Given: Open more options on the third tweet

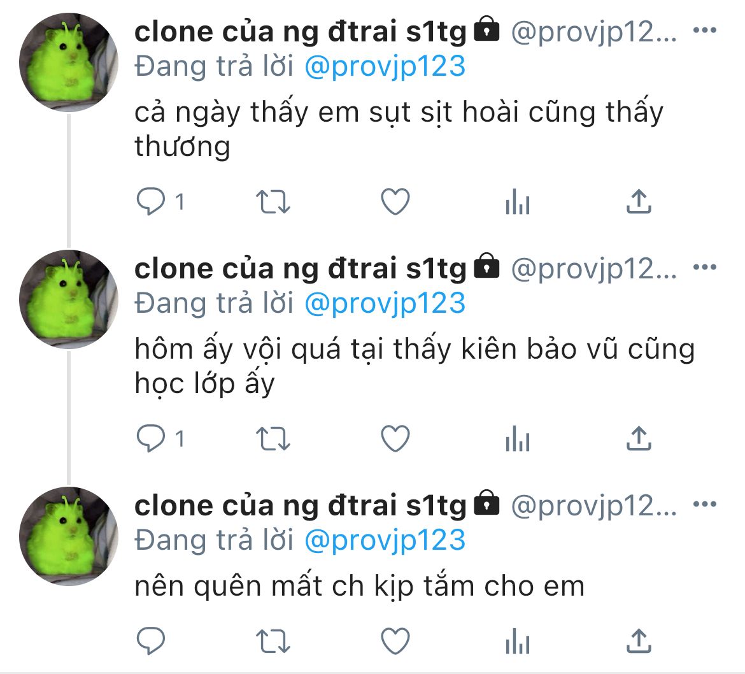Looking at the screenshot, I should pos(705,504).
